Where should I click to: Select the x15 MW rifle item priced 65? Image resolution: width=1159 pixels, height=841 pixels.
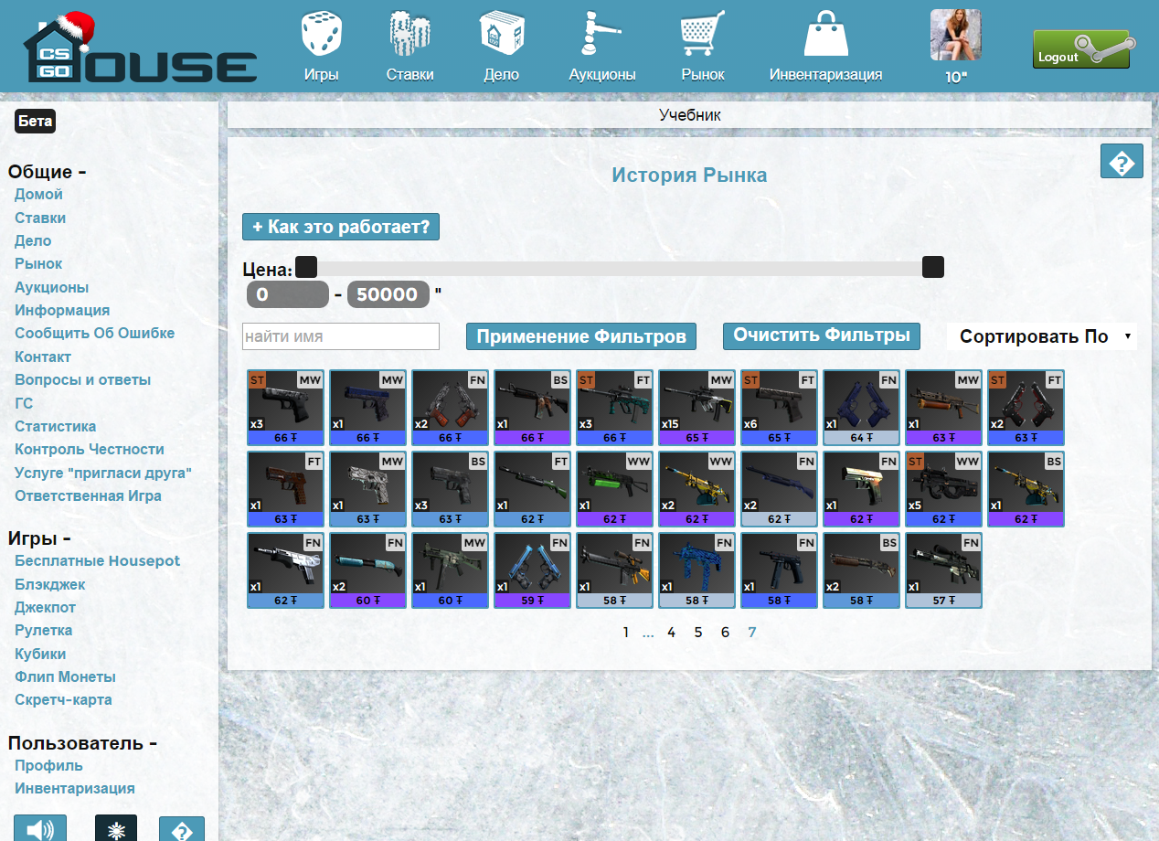(x=697, y=408)
